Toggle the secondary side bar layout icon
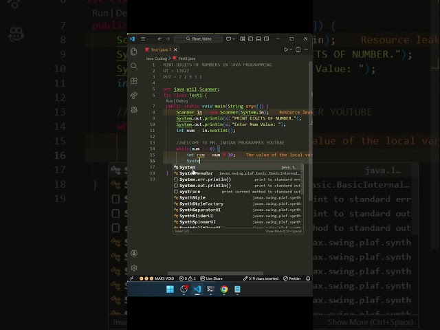Viewport: 440px width, 330px height. (266, 38)
